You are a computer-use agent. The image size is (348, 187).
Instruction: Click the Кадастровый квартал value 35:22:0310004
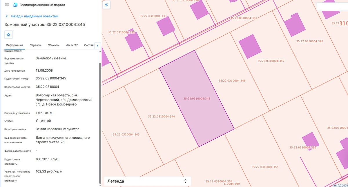[48, 87]
